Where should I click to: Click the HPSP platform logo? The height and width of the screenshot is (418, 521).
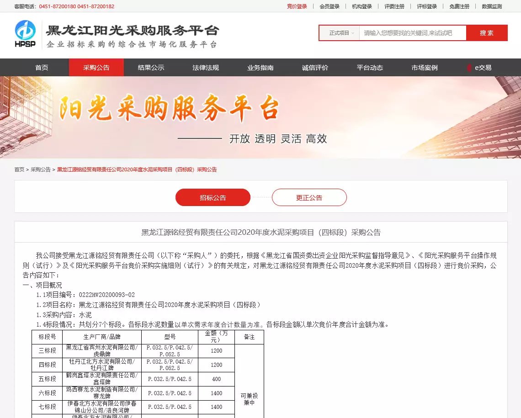pos(25,33)
